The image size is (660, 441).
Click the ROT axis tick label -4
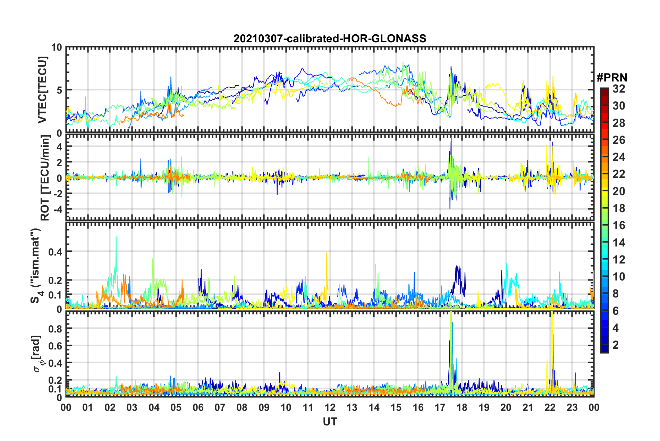pyautogui.click(x=58, y=209)
